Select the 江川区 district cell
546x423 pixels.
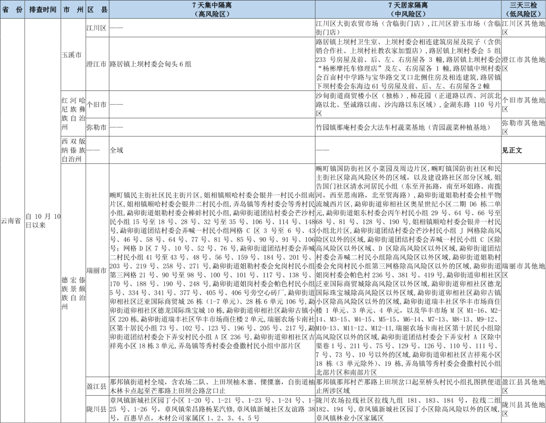pos(98,28)
